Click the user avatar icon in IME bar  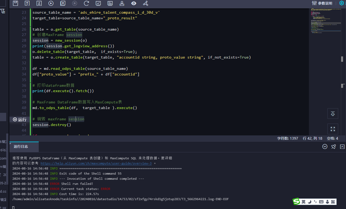click(327, 201)
